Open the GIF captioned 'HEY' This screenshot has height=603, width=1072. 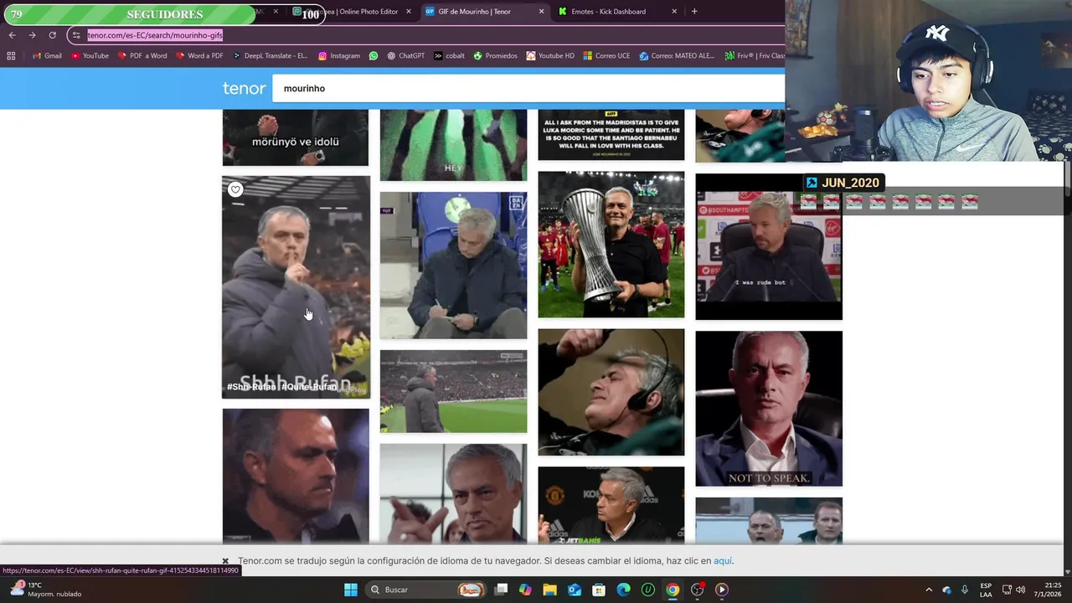453,145
